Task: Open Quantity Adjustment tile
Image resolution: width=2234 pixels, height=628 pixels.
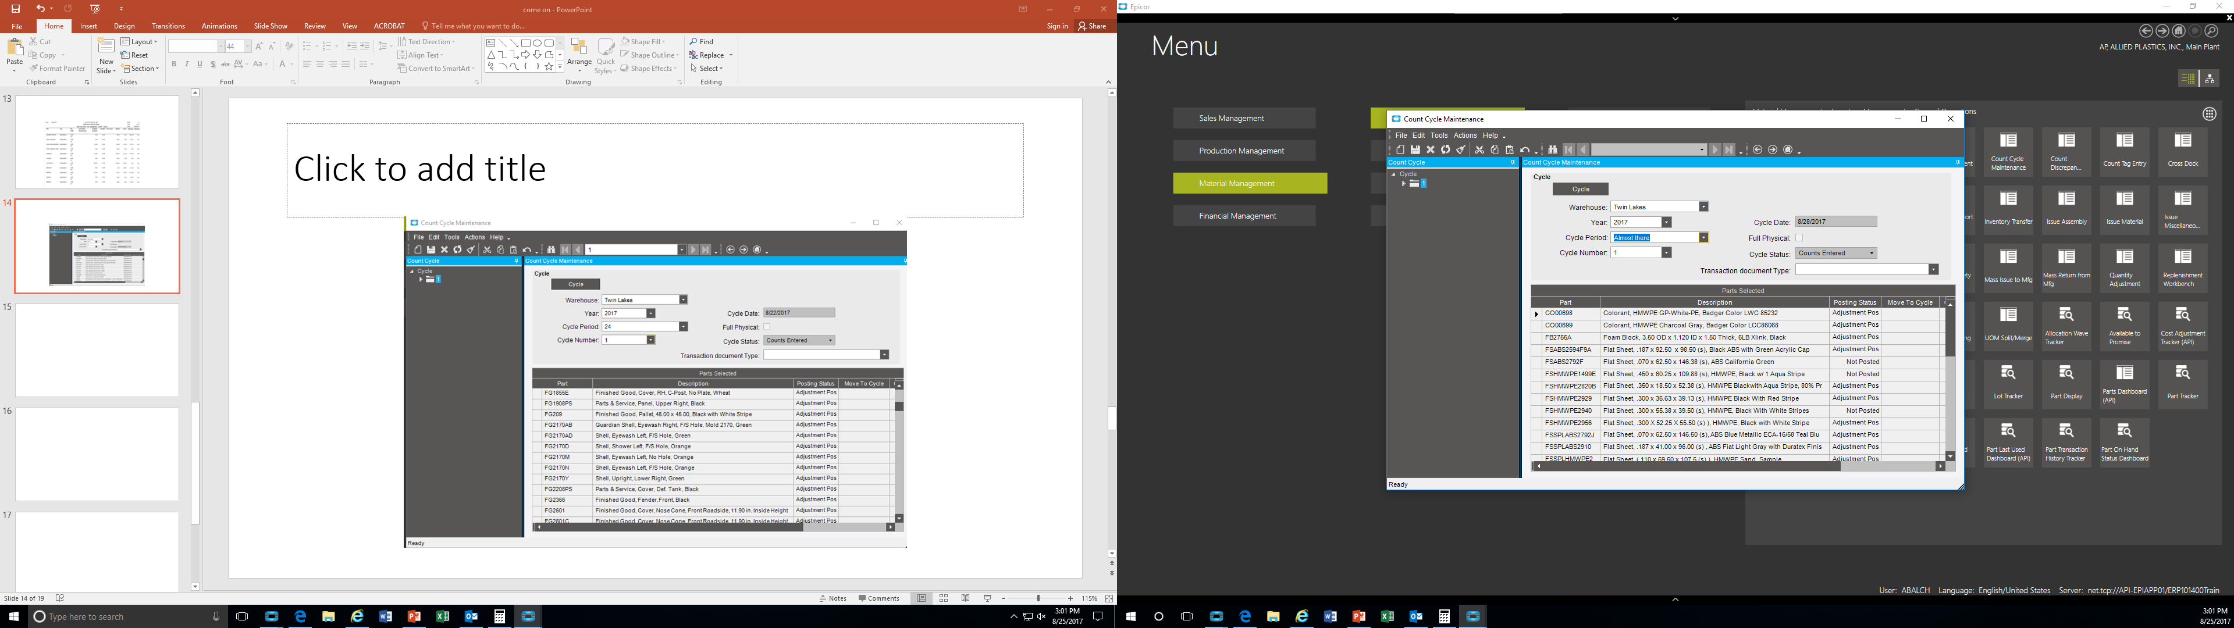Action: 2125,267
